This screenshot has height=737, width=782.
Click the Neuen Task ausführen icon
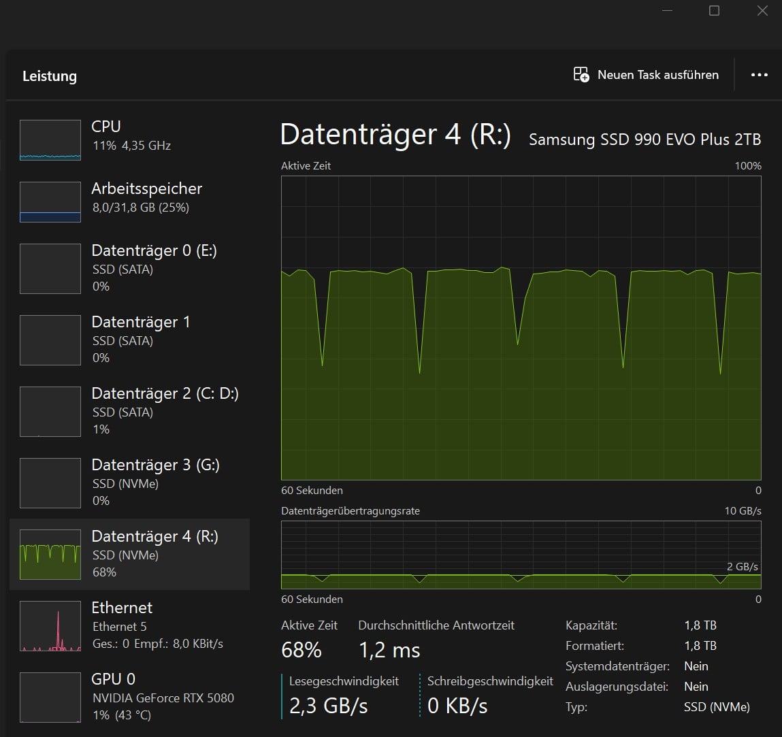(x=581, y=75)
